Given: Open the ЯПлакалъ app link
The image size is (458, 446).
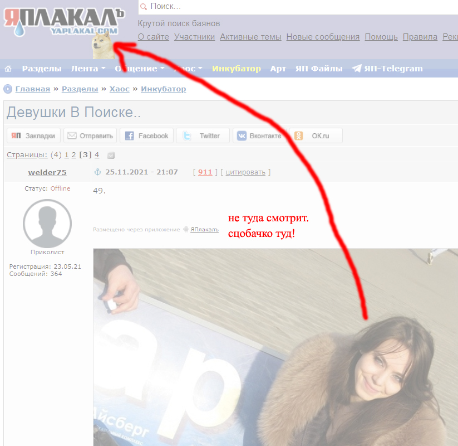Looking at the screenshot, I should click(x=204, y=230).
